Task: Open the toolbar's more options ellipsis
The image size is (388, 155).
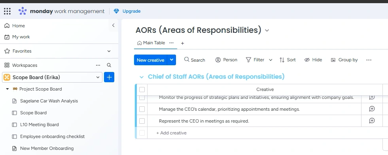Action: [x=369, y=60]
